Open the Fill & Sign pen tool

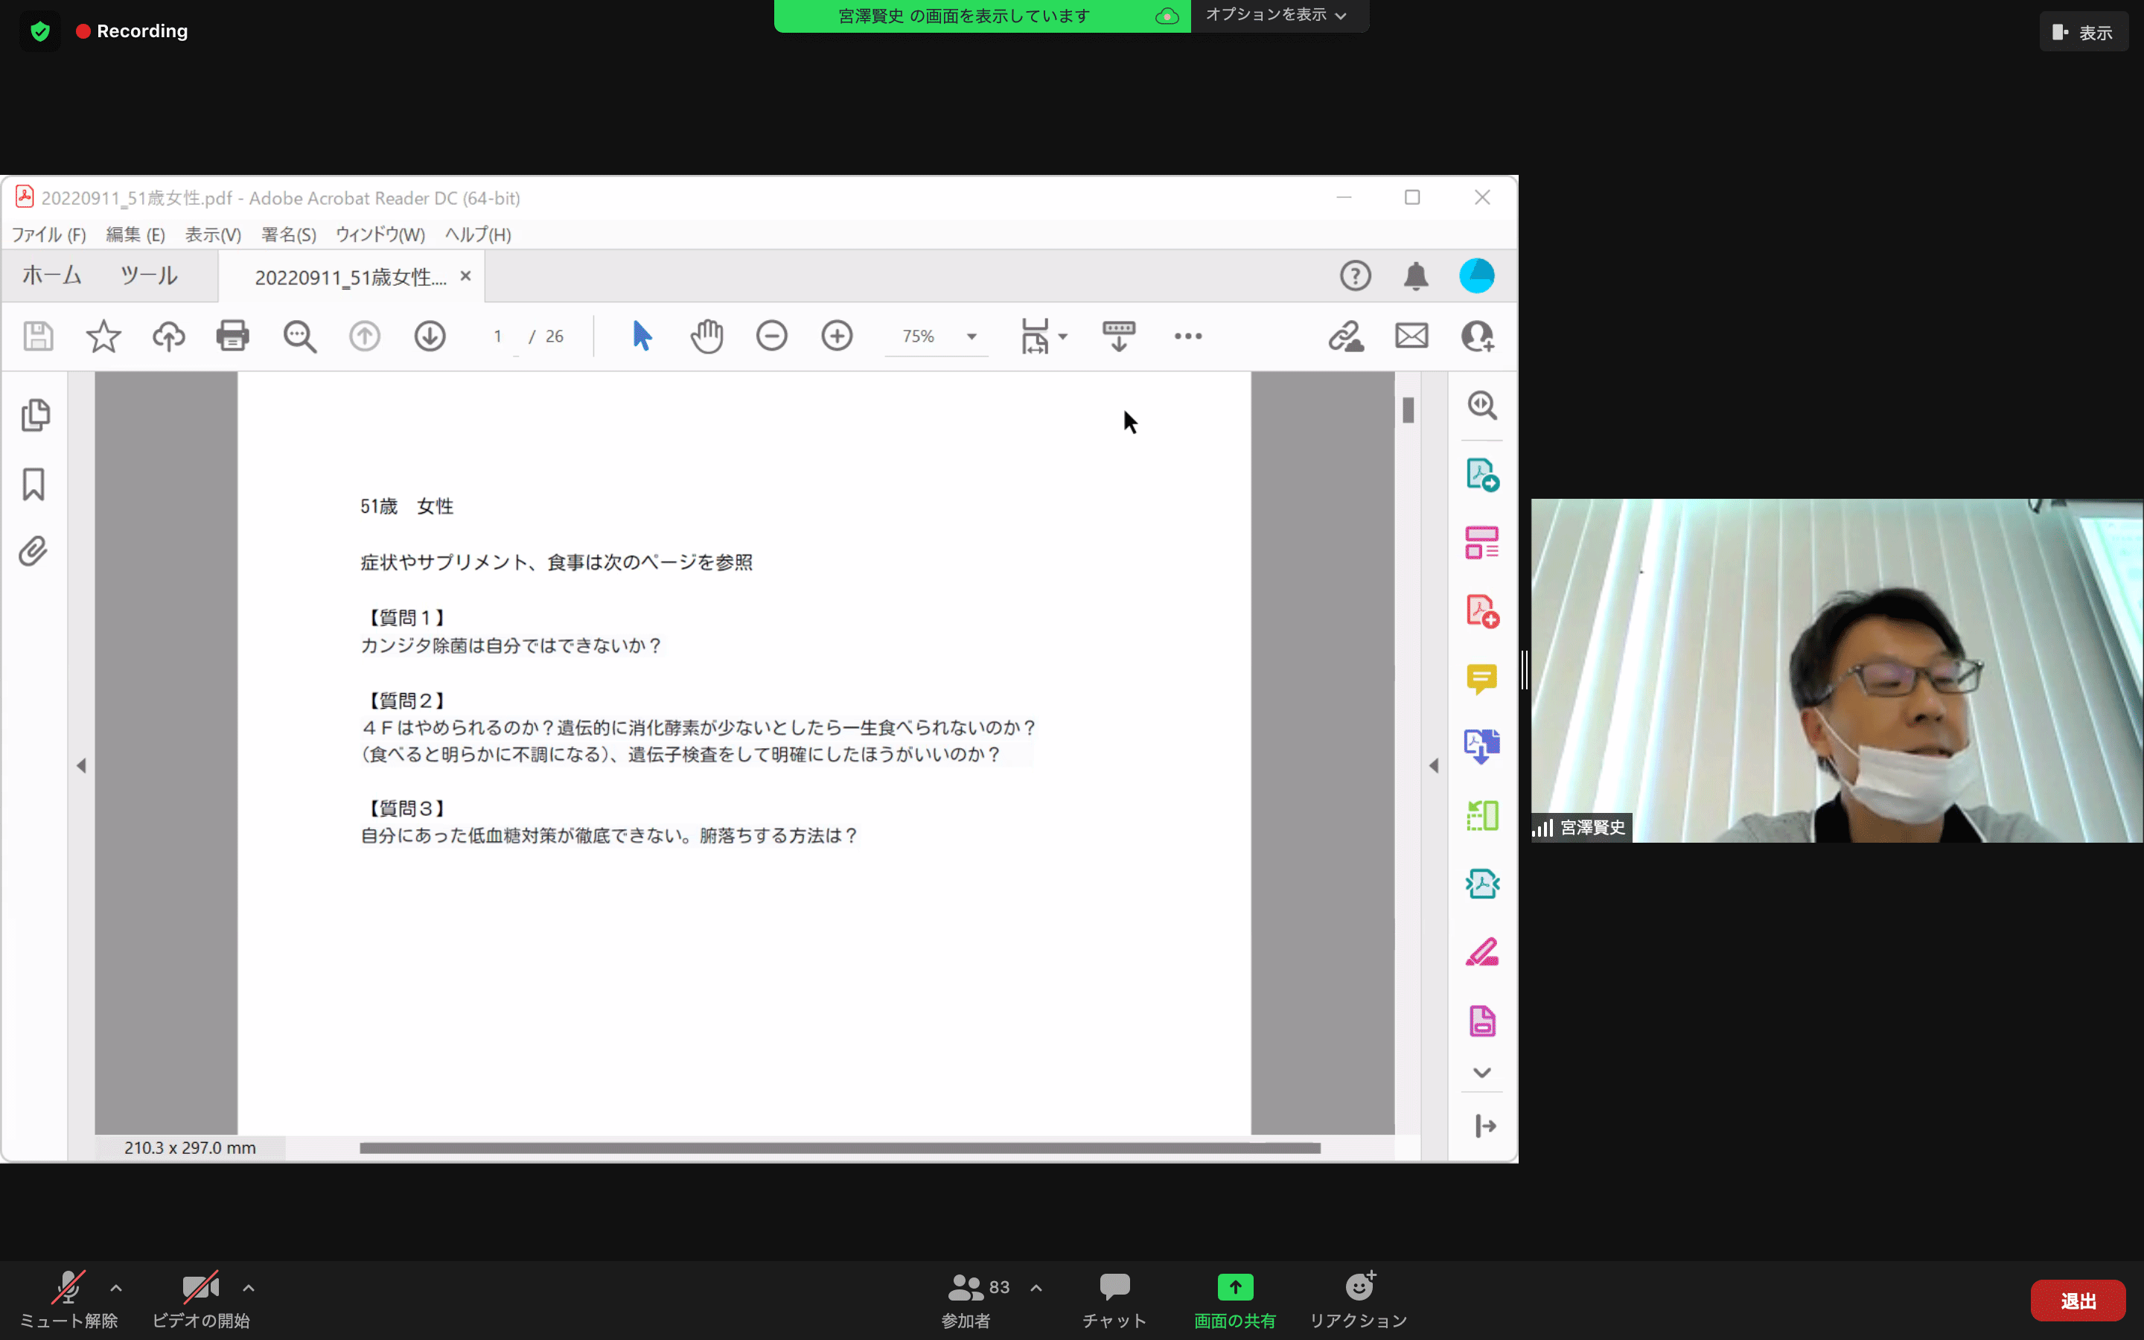pyautogui.click(x=1482, y=952)
